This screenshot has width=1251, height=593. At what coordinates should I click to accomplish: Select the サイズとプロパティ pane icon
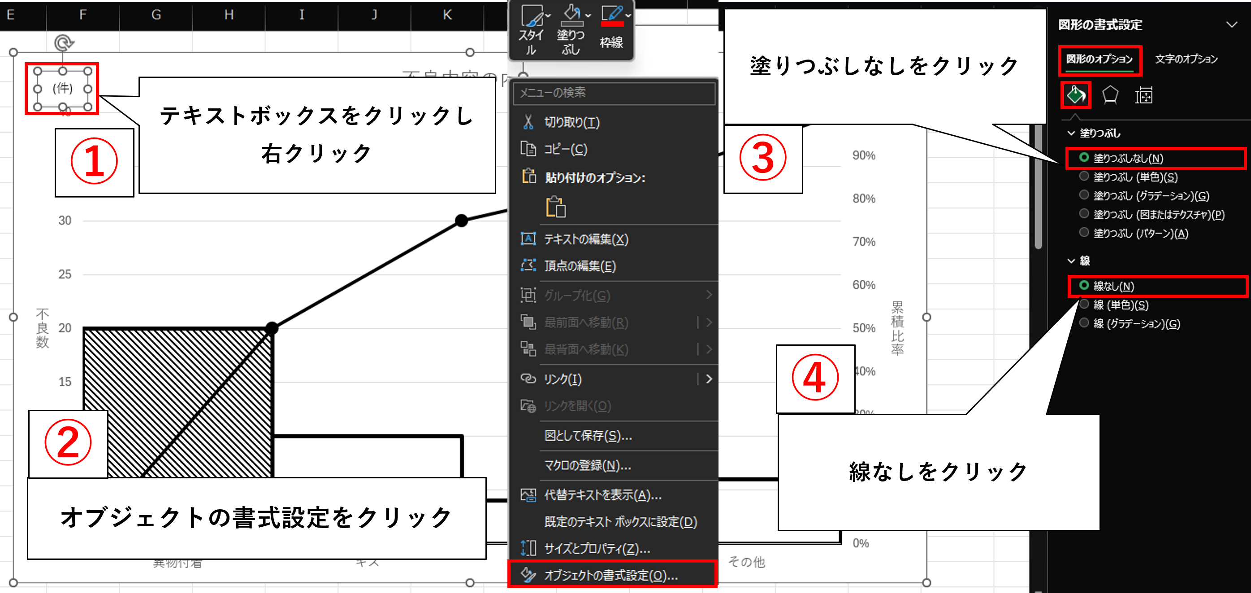point(1144,95)
